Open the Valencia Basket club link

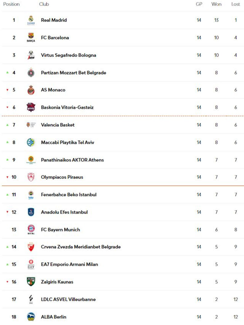point(58,125)
